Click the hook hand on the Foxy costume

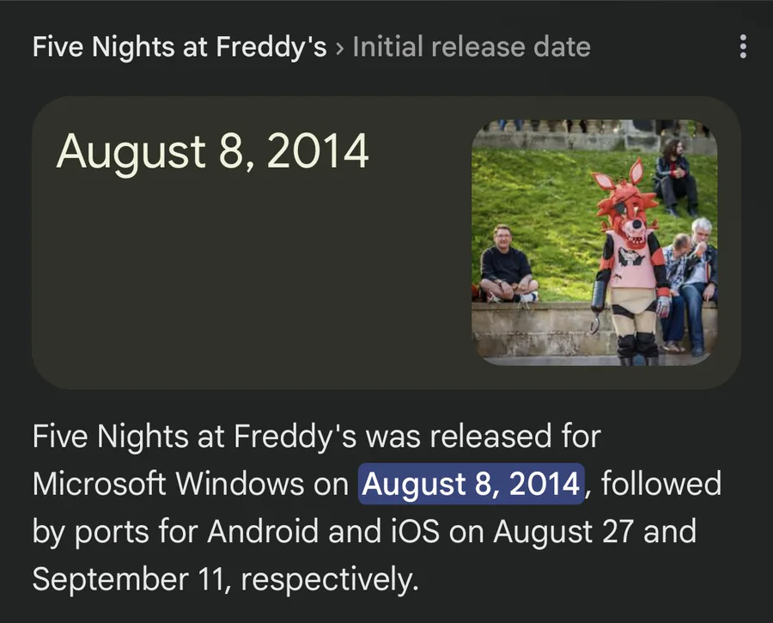click(x=597, y=321)
